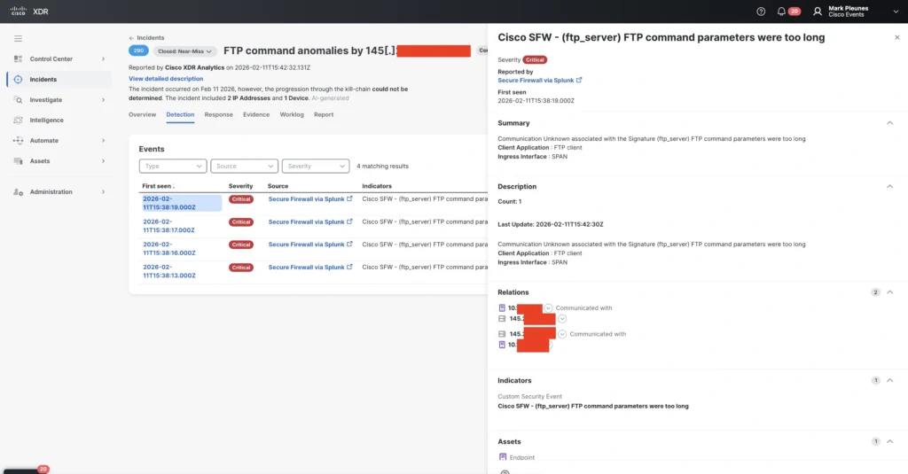This screenshot has height=474, width=908.
Task: Expand the Investigate chevron
Action: 103,100
